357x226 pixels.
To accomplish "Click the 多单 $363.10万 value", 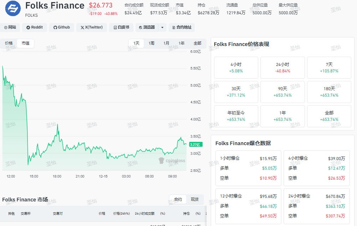I will click(x=335, y=206).
